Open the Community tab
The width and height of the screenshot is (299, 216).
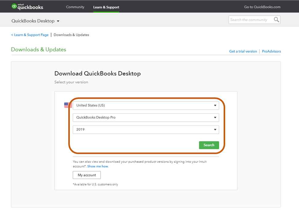pyautogui.click(x=75, y=7)
